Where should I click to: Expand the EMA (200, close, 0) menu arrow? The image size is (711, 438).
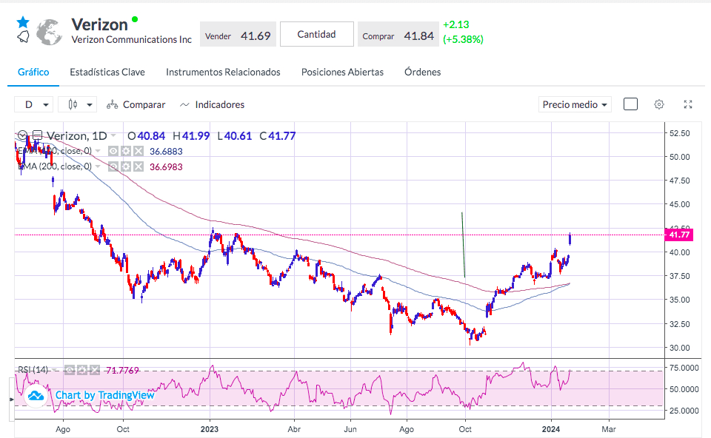(98, 166)
